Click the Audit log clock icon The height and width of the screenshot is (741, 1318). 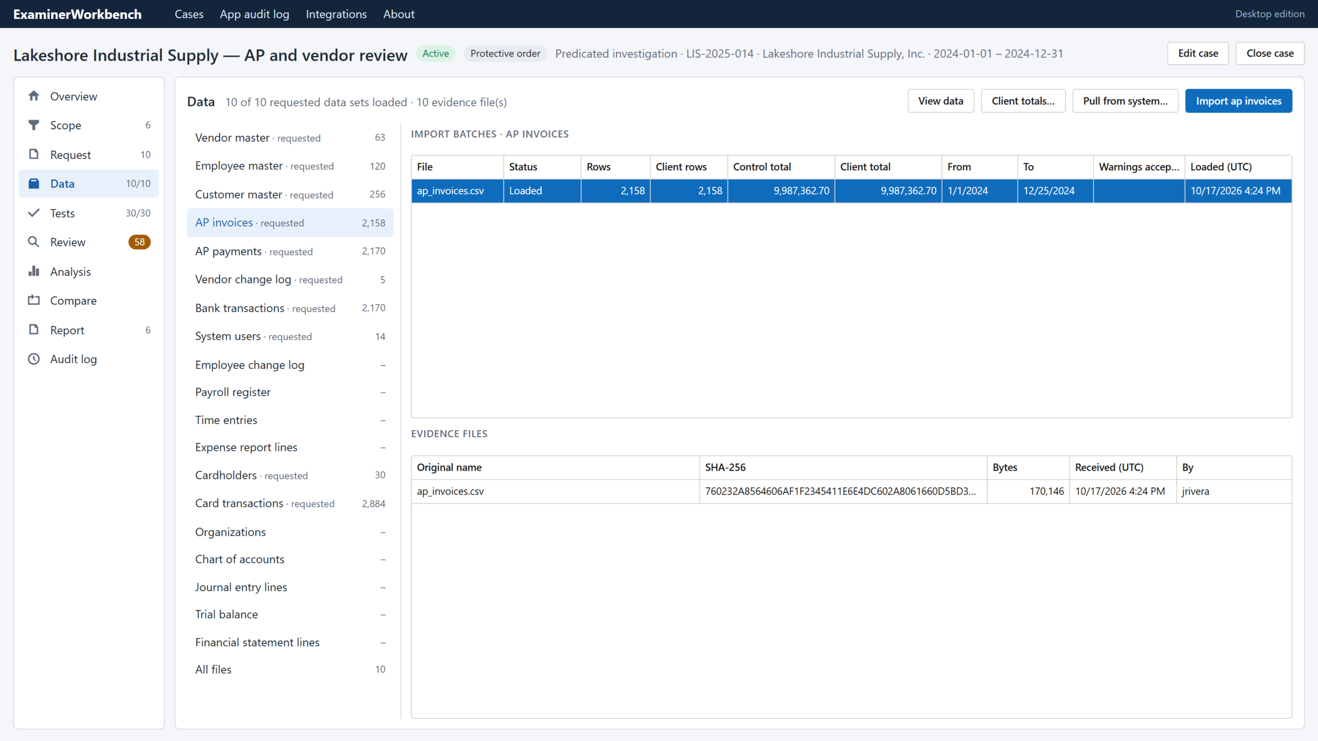tap(34, 359)
